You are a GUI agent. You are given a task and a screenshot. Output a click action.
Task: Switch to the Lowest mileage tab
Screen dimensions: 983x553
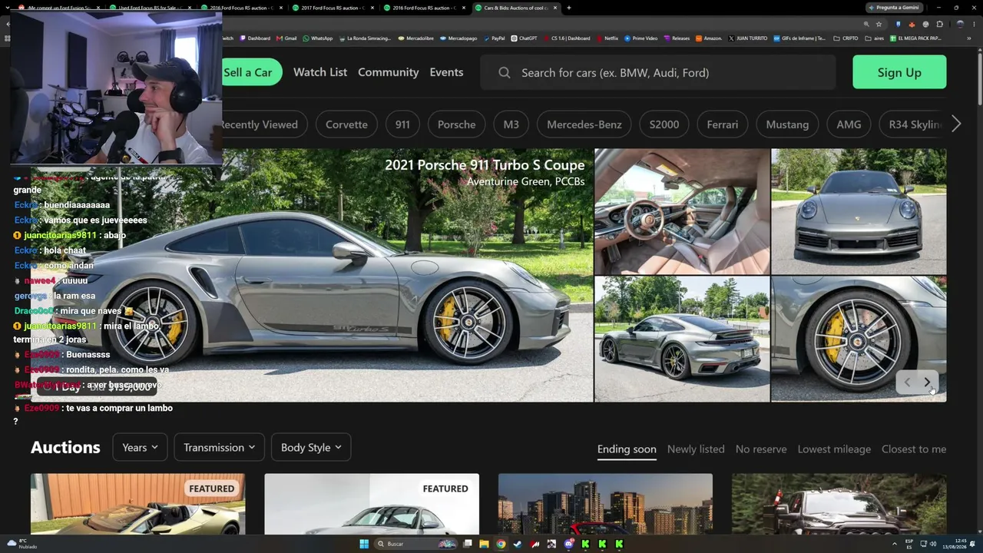(834, 449)
